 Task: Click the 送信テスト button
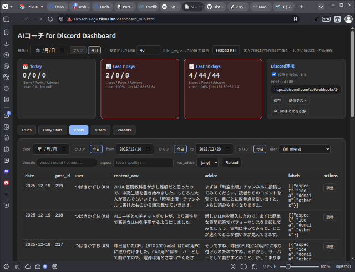(x=297, y=101)
